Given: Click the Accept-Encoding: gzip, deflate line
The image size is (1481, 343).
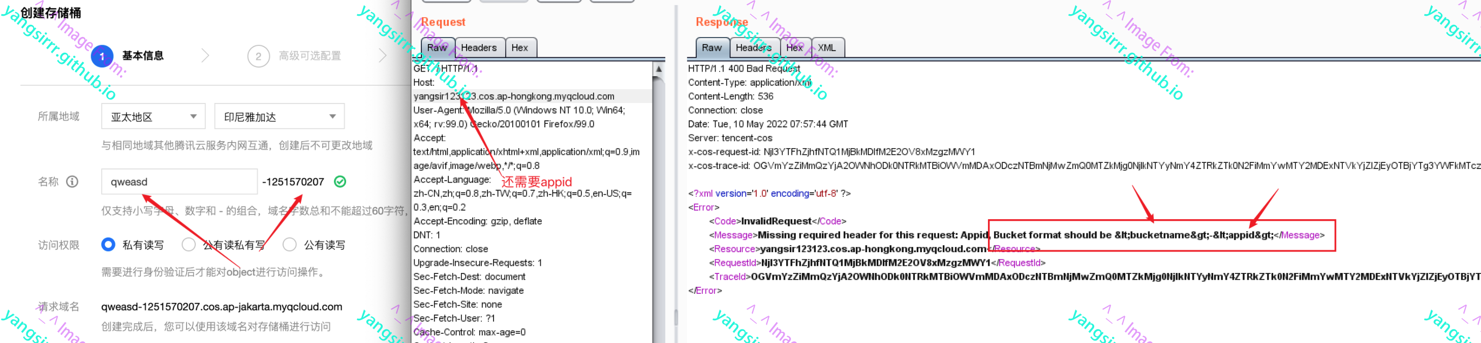Looking at the screenshot, I should [x=478, y=221].
